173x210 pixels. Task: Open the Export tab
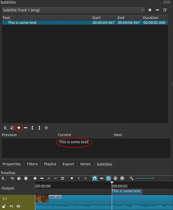pos(68,164)
